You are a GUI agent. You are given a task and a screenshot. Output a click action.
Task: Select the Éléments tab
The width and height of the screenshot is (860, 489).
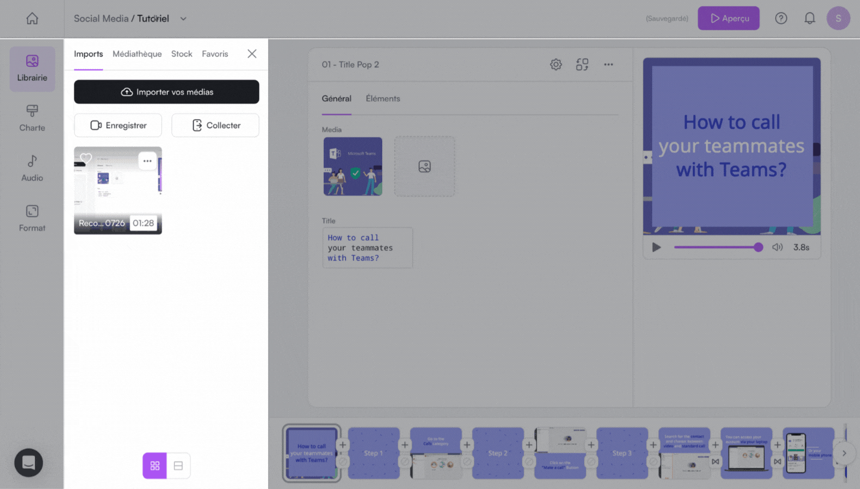pos(383,98)
